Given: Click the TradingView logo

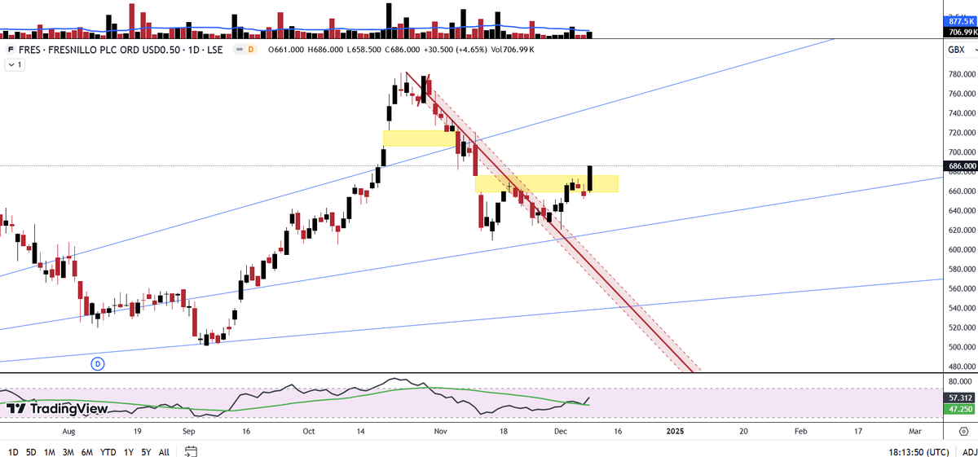Looking at the screenshot, I should tap(57, 407).
